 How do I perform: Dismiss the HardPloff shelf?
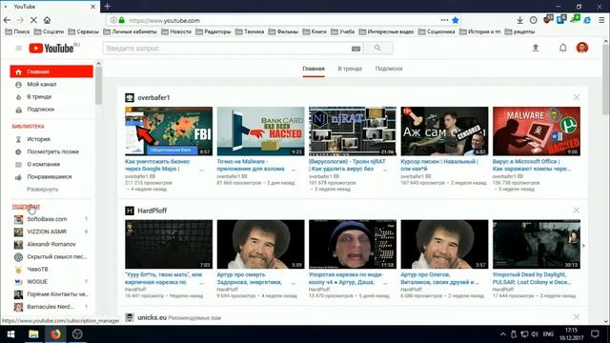point(576,211)
